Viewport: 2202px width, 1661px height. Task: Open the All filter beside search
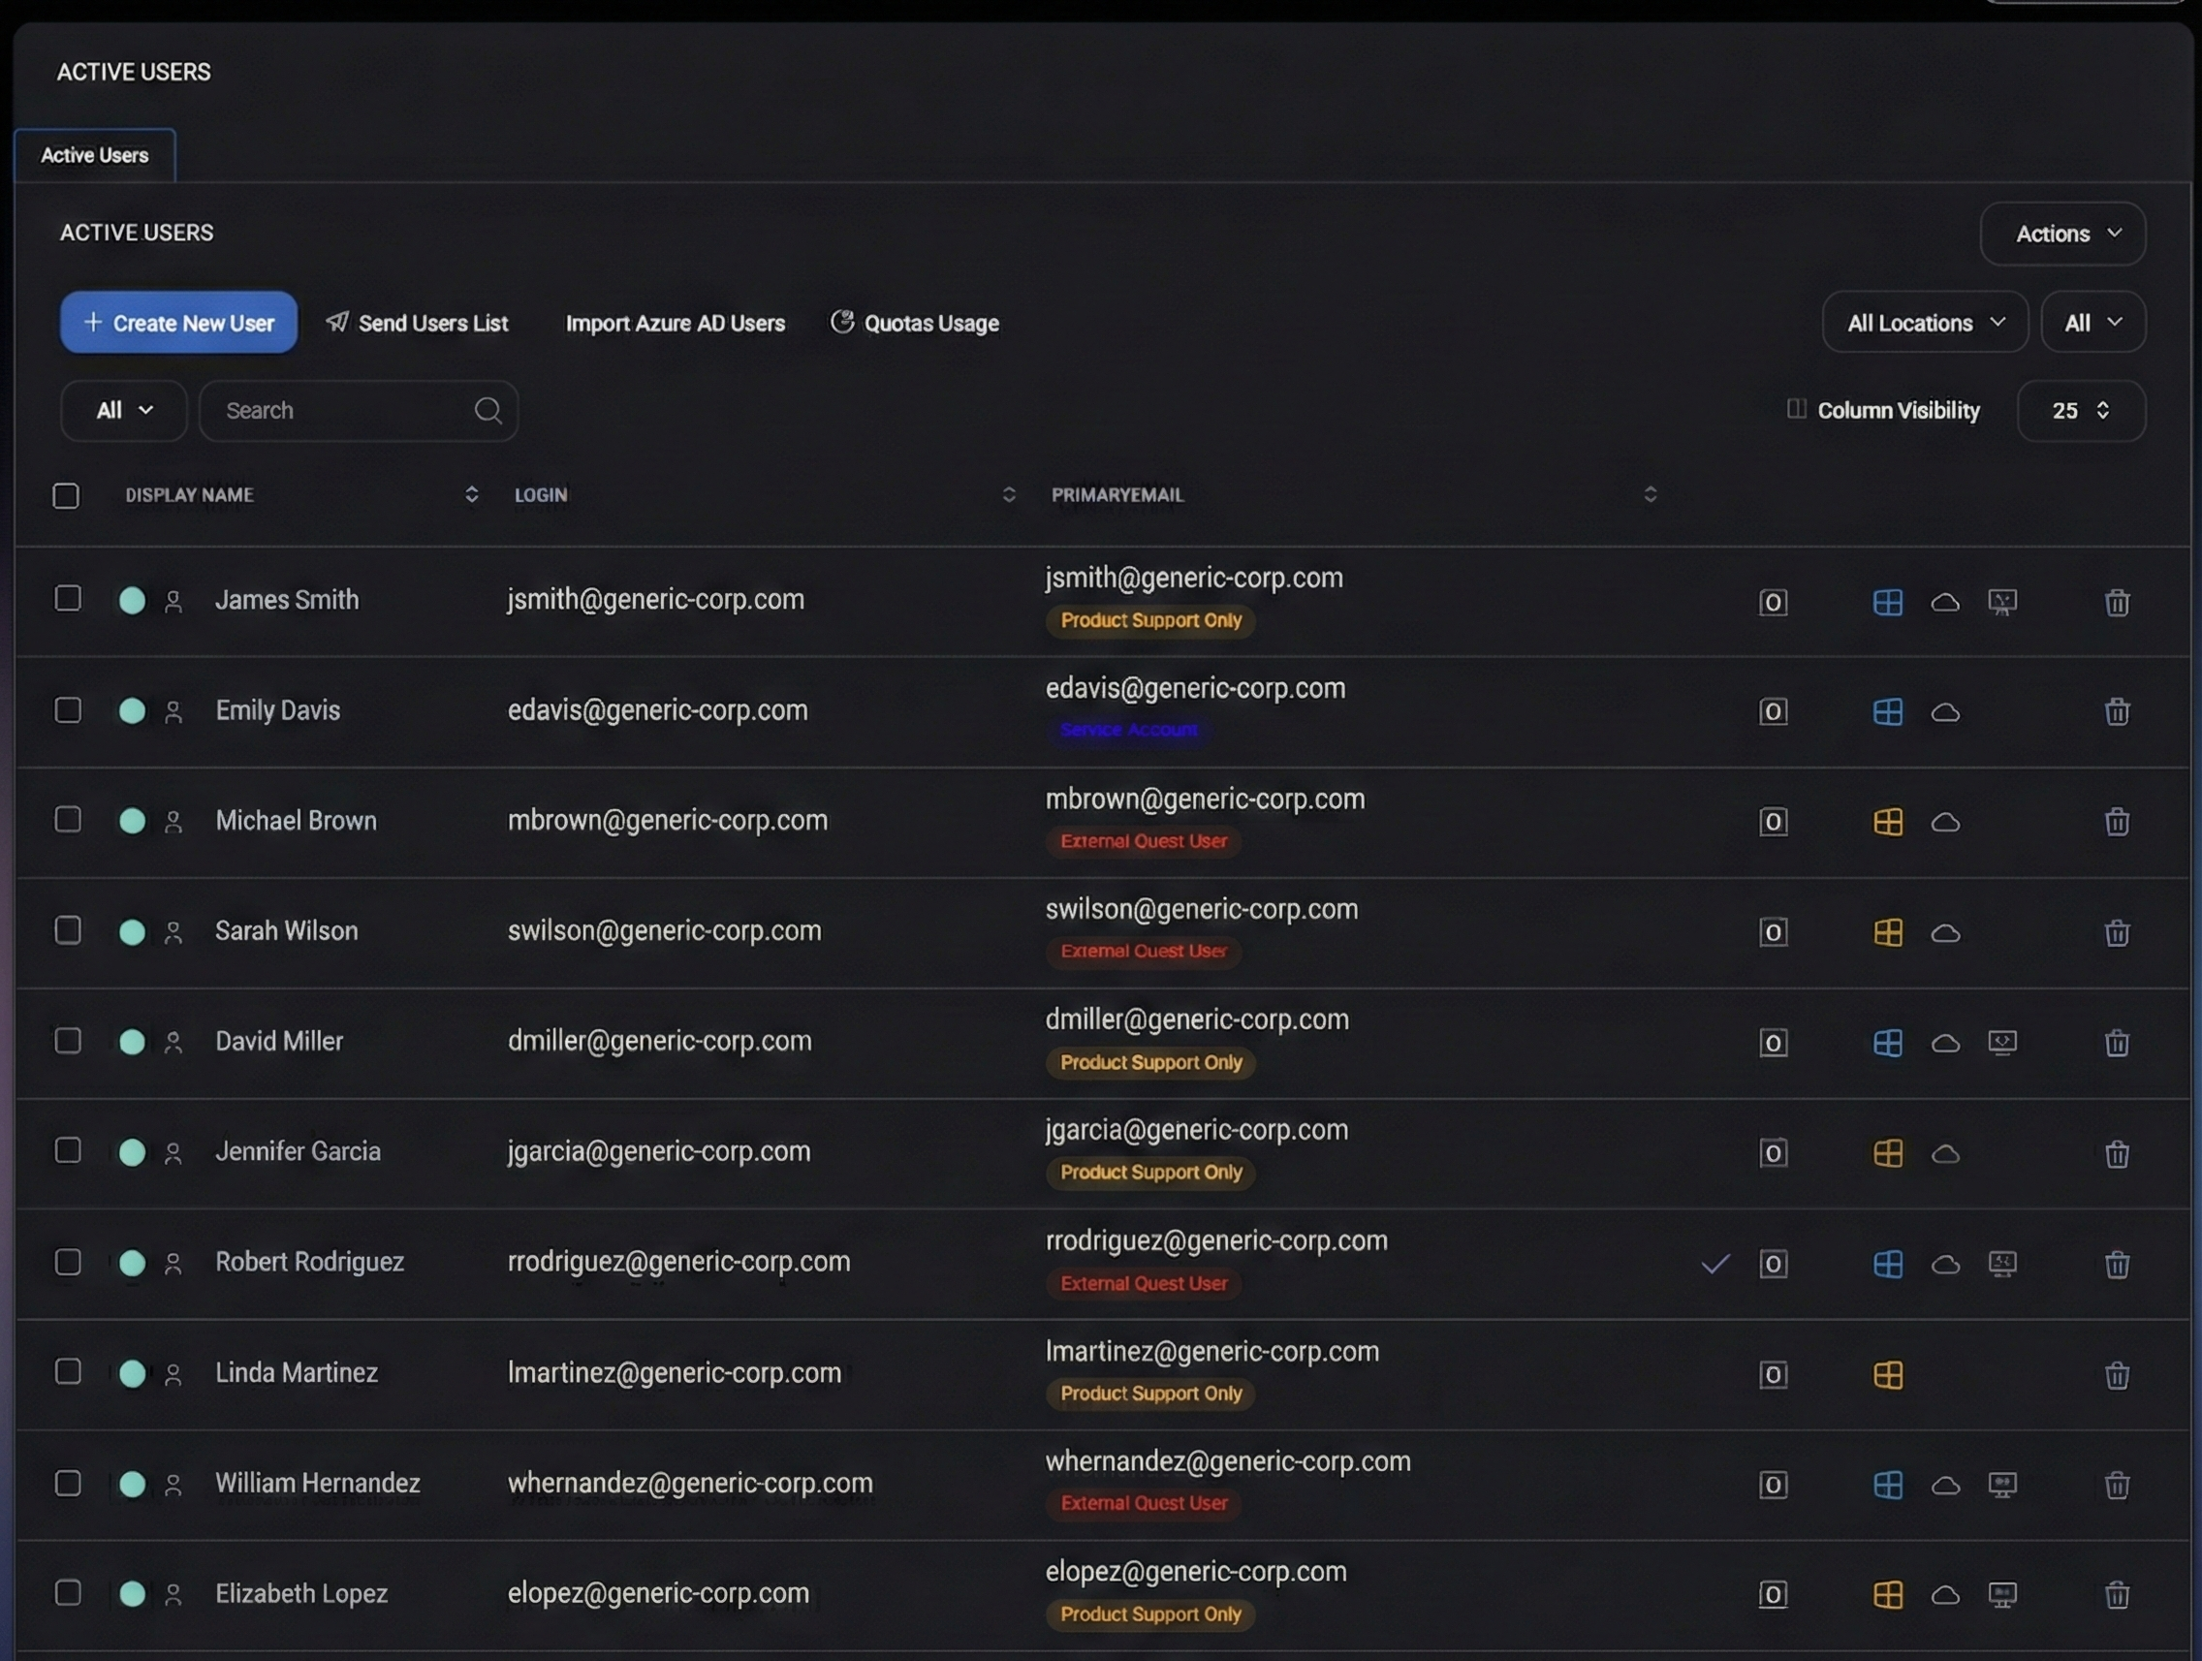[123, 410]
